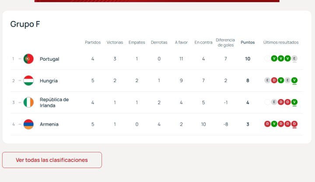Click the Victorias column header

(x=115, y=42)
